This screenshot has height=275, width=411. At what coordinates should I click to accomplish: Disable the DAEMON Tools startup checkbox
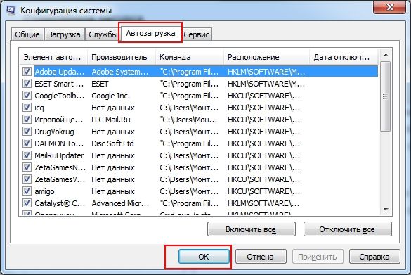click(x=27, y=143)
